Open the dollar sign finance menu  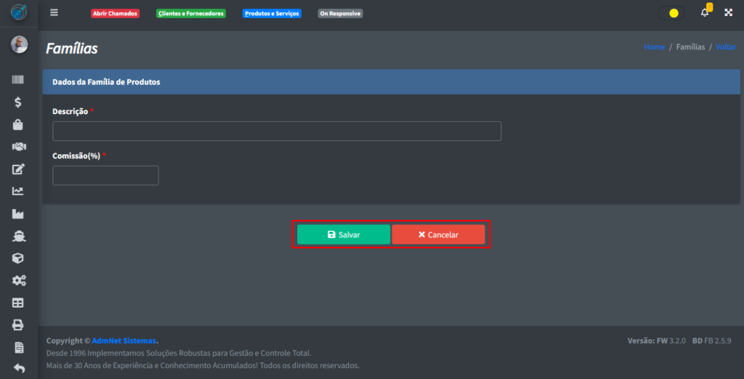click(19, 102)
